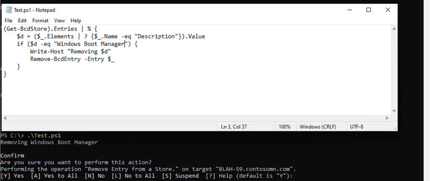This screenshot has height=181, width=430.
Task: Click the Write-Host line in editor
Action: point(70,52)
